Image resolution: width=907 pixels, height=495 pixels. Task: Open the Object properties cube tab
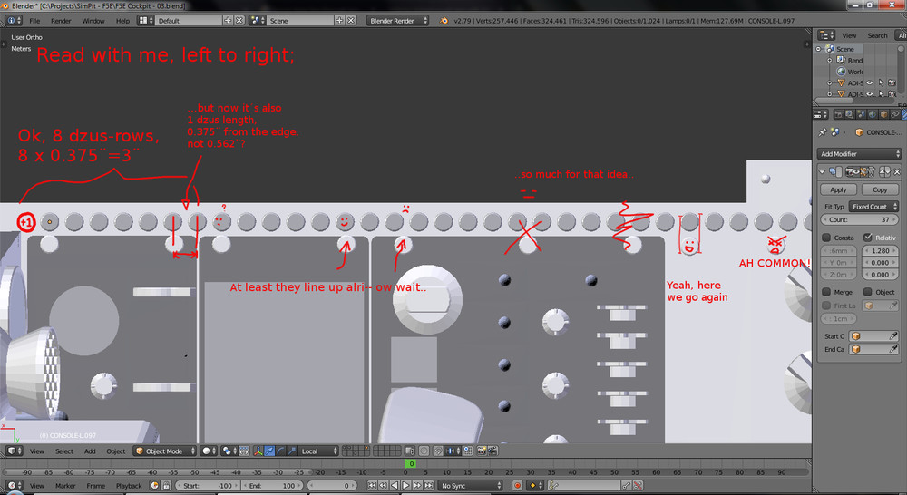point(883,114)
